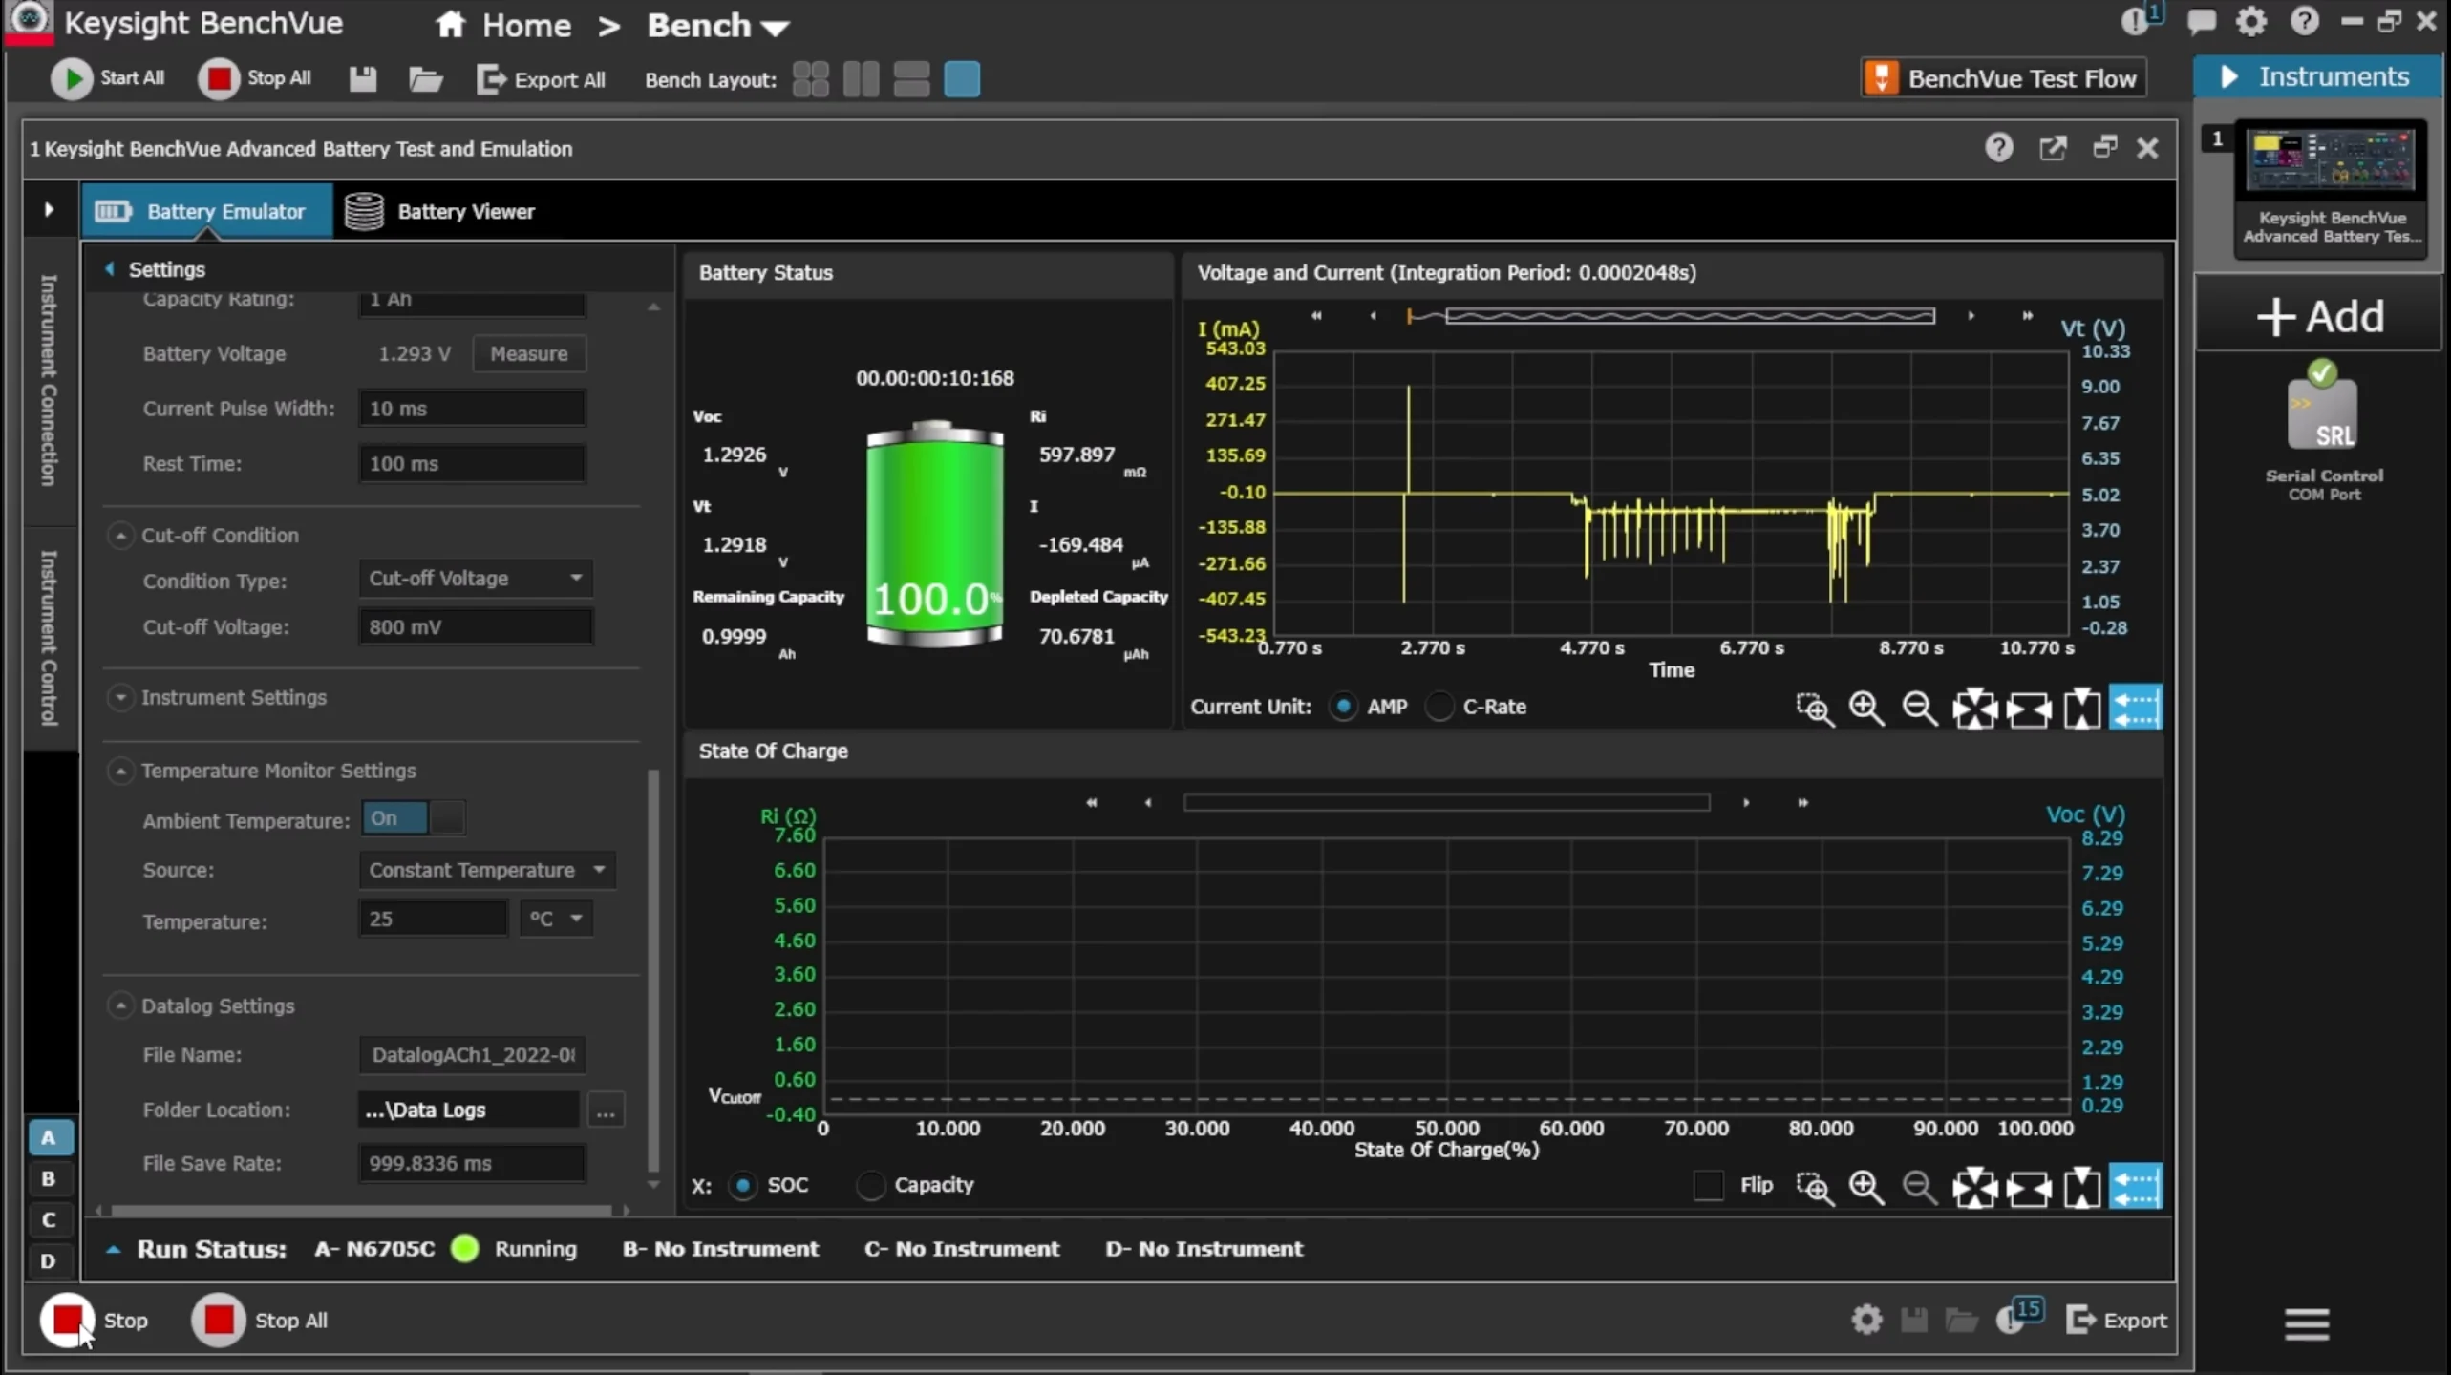
Task: Select the AMP current unit radio button
Action: 1343,707
